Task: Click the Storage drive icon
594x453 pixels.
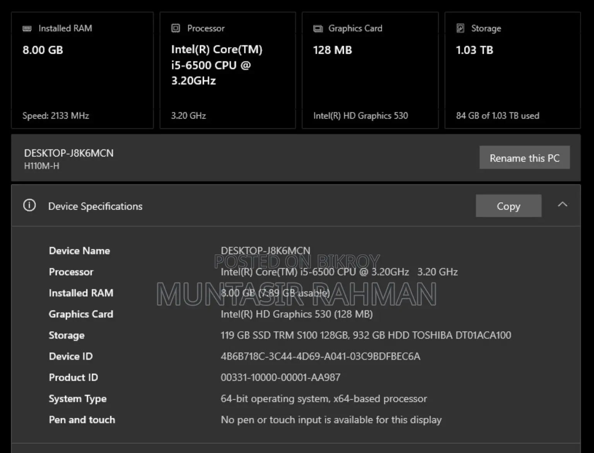Action: (x=461, y=28)
